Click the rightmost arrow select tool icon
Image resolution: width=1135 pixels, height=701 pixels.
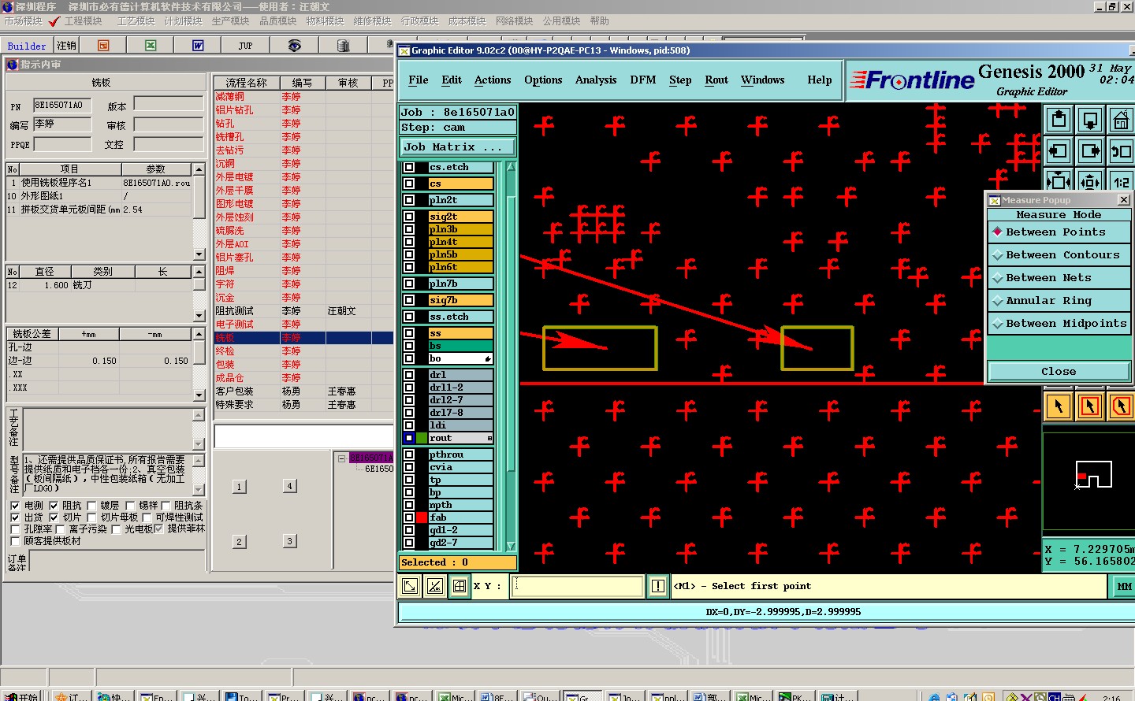click(1121, 406)
